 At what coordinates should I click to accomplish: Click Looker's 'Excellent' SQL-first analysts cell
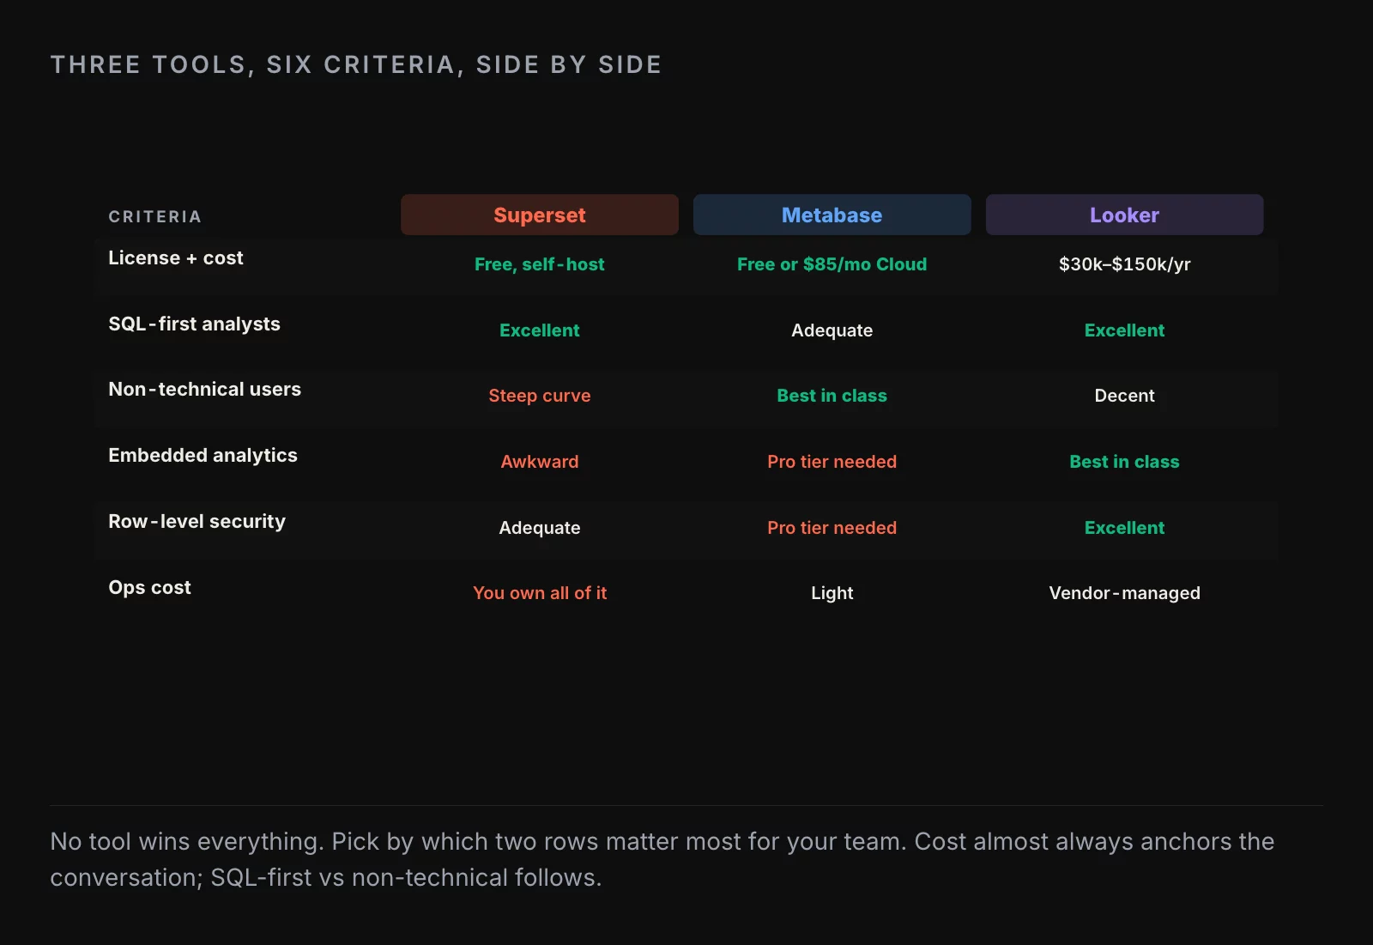tap(1124, 330)
